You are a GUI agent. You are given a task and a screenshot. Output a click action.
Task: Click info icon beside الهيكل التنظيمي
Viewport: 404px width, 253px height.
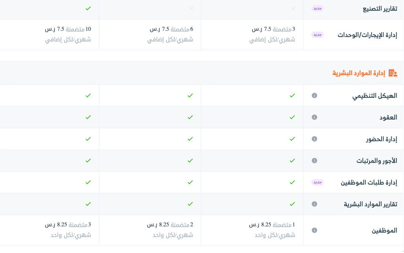pyautogui.click(x=314, y=96)
